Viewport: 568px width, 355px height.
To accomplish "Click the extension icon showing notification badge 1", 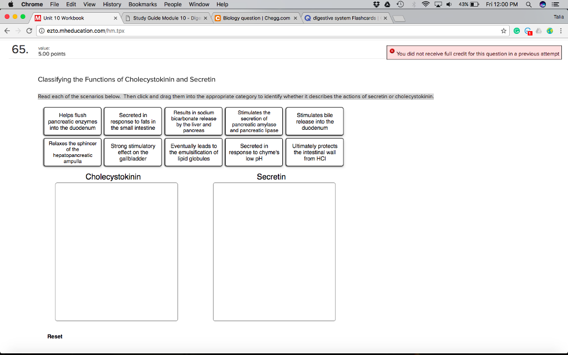I will click(x=528, y=31).
